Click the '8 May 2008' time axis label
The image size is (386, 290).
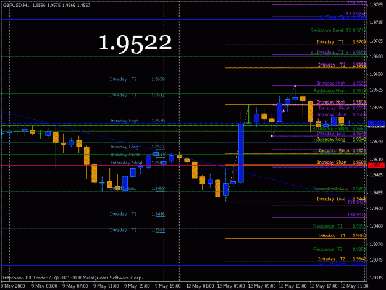point(13,286)
